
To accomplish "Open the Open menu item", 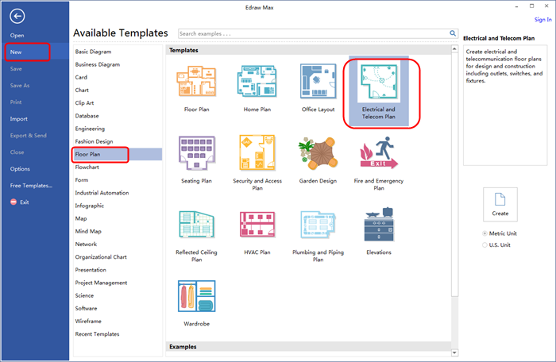I will [17, 36].
